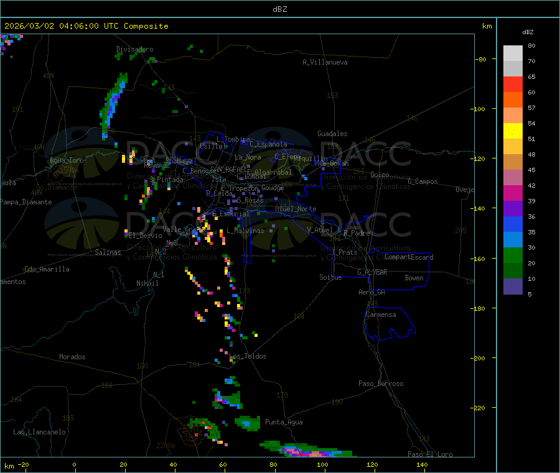
Task: Select the orange 57 dBZ legend swatch
Action: tap(513, 100)
